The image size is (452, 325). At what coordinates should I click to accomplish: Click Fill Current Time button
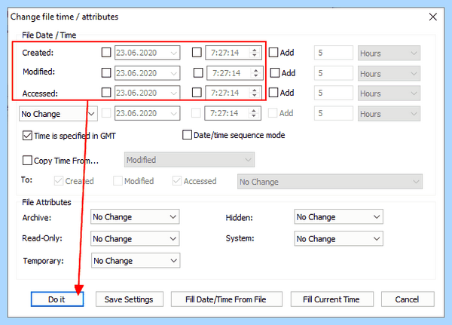[x=331, y=299]
